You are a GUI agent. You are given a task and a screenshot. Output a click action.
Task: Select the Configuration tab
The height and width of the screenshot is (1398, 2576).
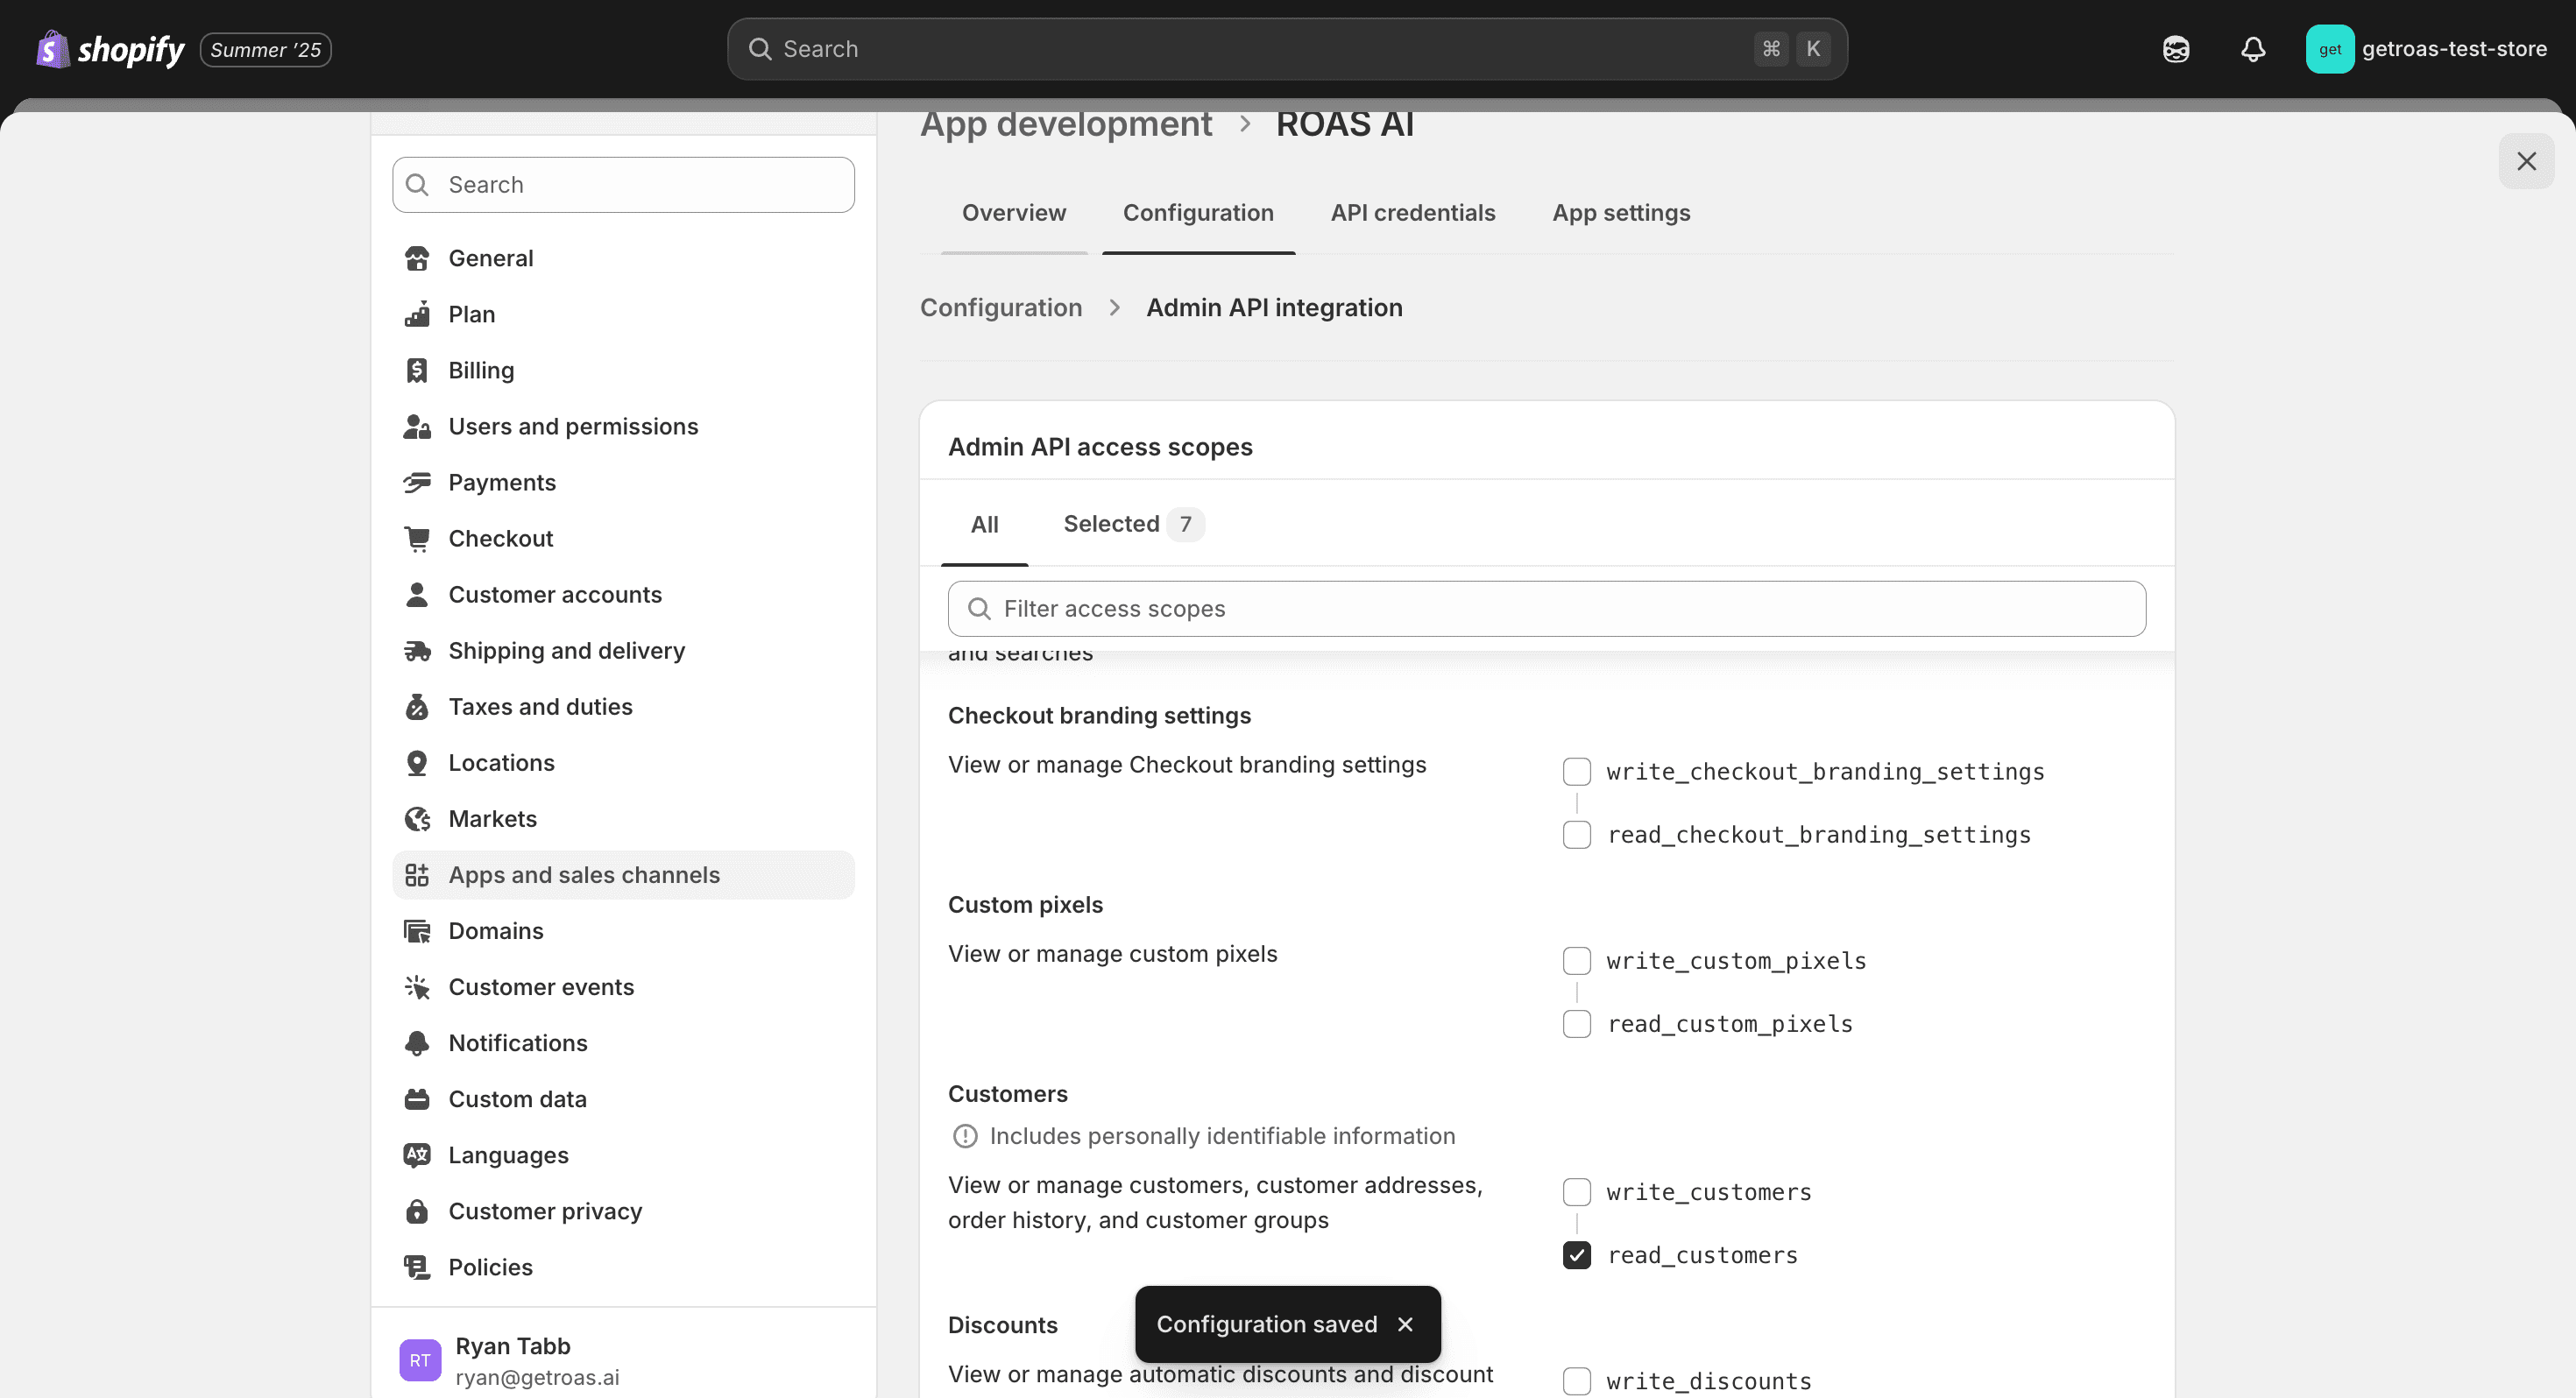point(1198,213)
